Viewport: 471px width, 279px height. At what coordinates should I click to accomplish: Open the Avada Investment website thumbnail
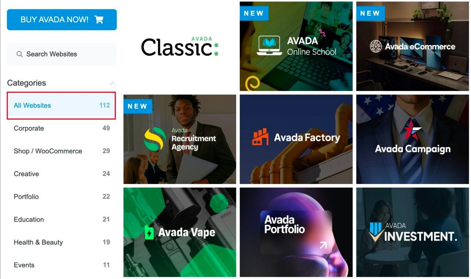412,232
